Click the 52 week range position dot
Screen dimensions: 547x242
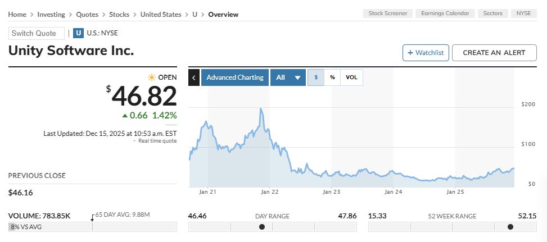pos(510,227)
